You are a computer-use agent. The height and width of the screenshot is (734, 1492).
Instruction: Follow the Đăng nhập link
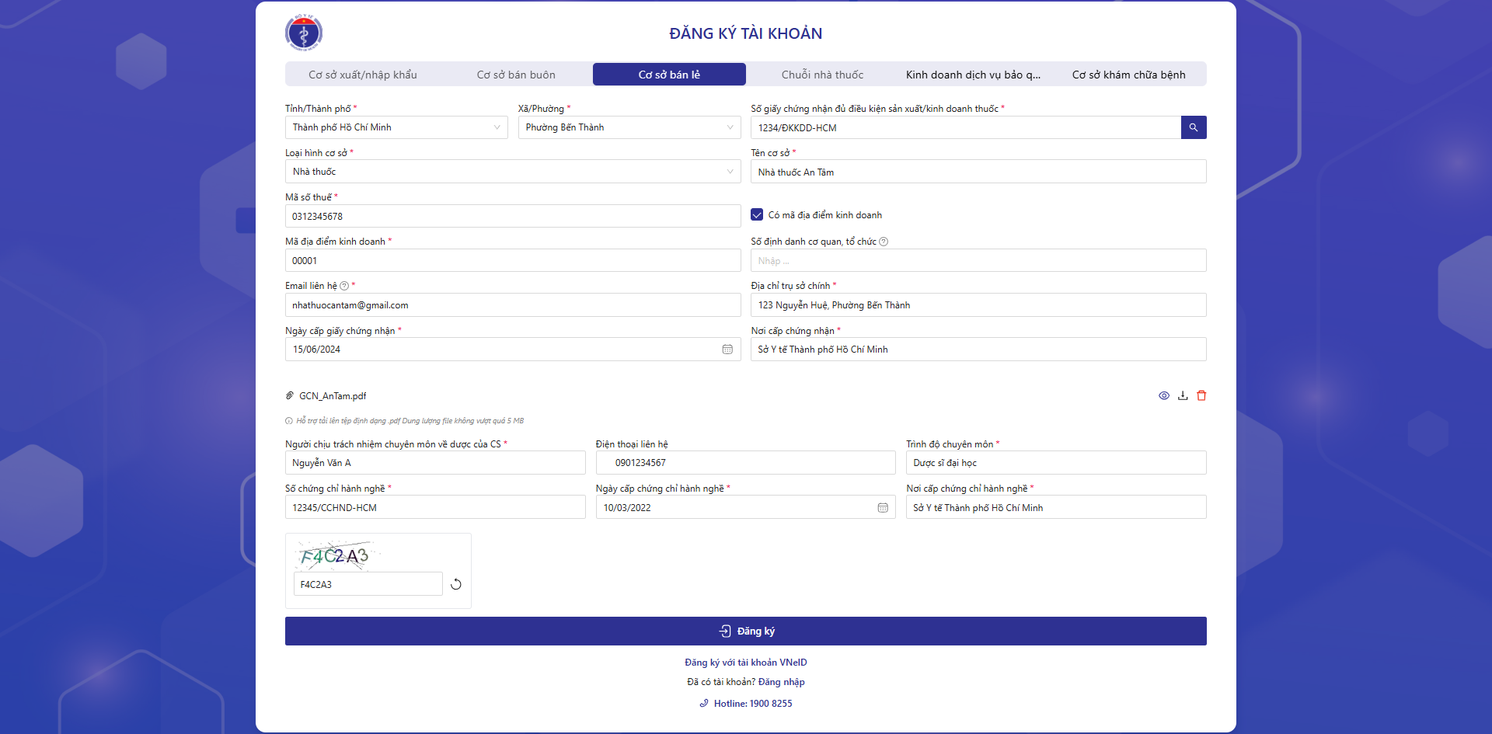782,682
